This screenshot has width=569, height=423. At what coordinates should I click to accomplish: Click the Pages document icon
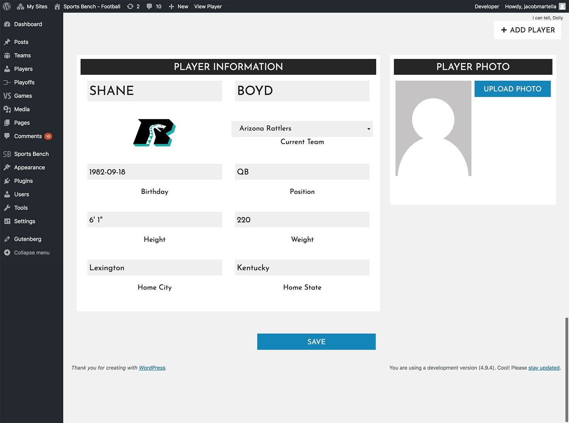[7, 123]
